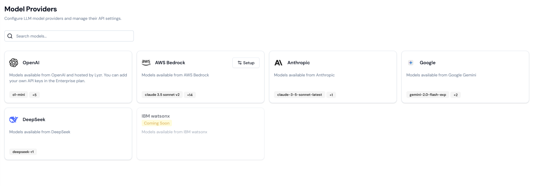Expand the +14 more Bedrock models badge
The height and width of the screenshot is (186, 537).
190,95
